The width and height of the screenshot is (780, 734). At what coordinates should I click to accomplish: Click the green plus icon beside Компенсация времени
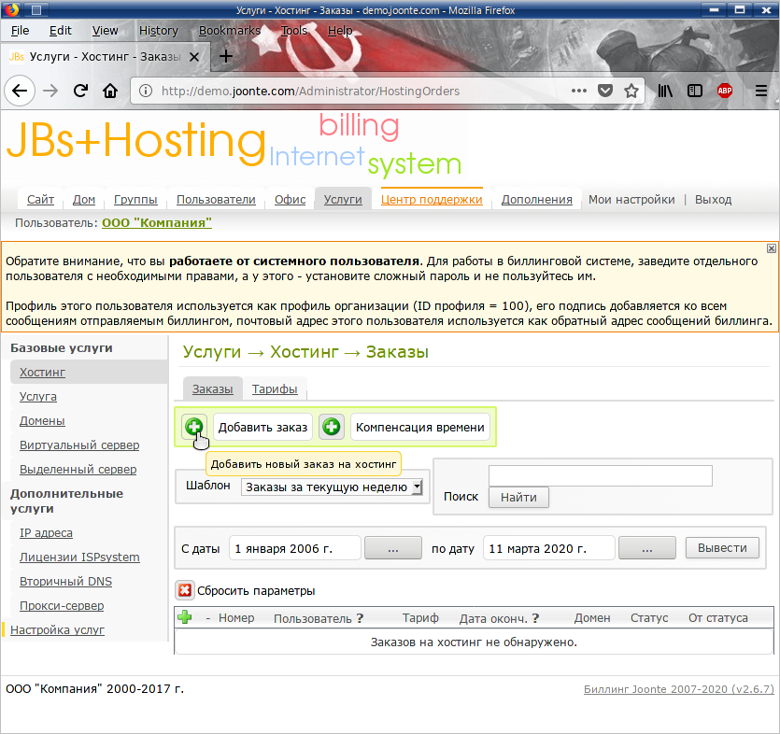tap(332, 427)
